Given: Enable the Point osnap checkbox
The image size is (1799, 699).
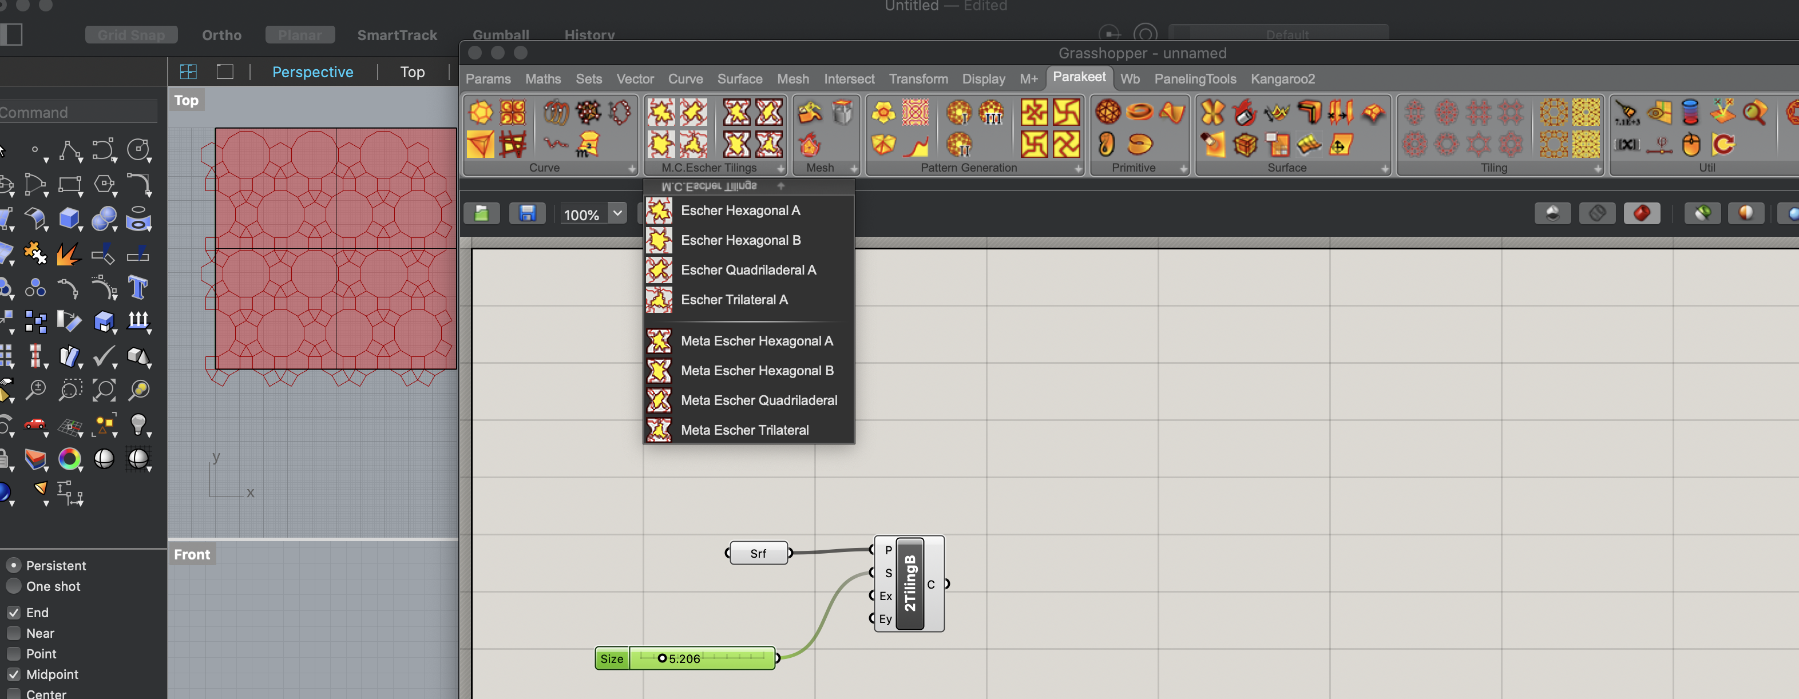Looking at the screenshot, I should [x=14, y=654].
